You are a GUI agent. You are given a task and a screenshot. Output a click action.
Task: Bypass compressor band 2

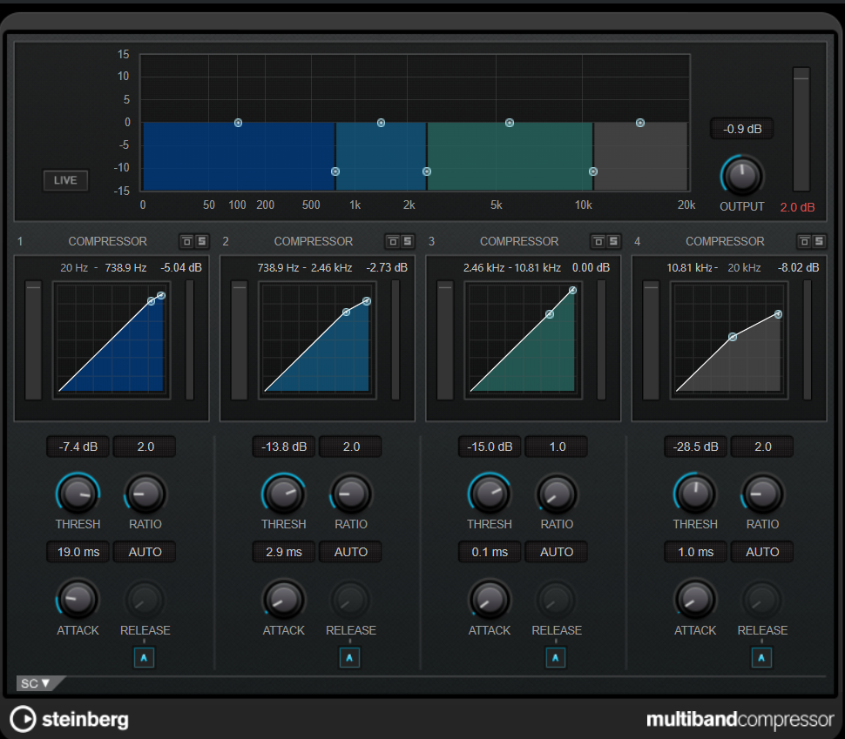coord(393,241)
